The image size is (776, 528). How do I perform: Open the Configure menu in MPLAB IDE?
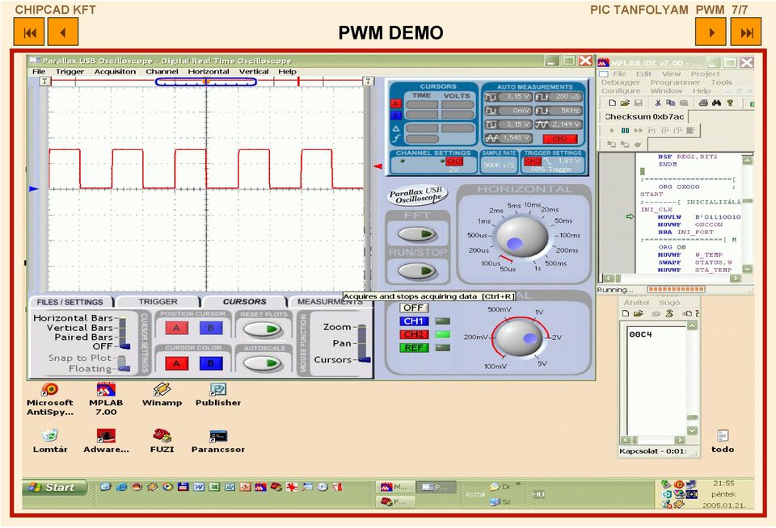621,91
